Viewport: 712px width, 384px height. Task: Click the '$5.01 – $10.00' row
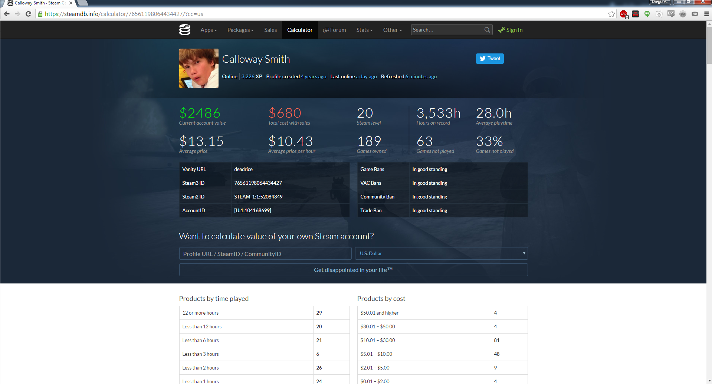pos(442,354)
